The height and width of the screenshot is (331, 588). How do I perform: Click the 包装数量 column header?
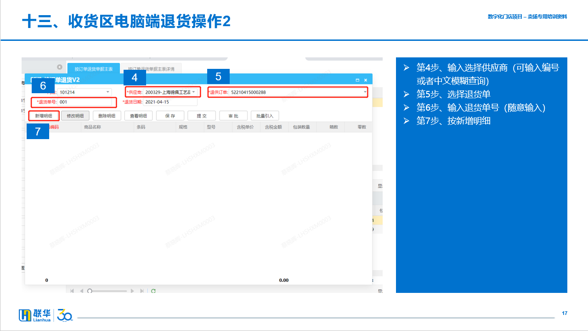point(301,127)
